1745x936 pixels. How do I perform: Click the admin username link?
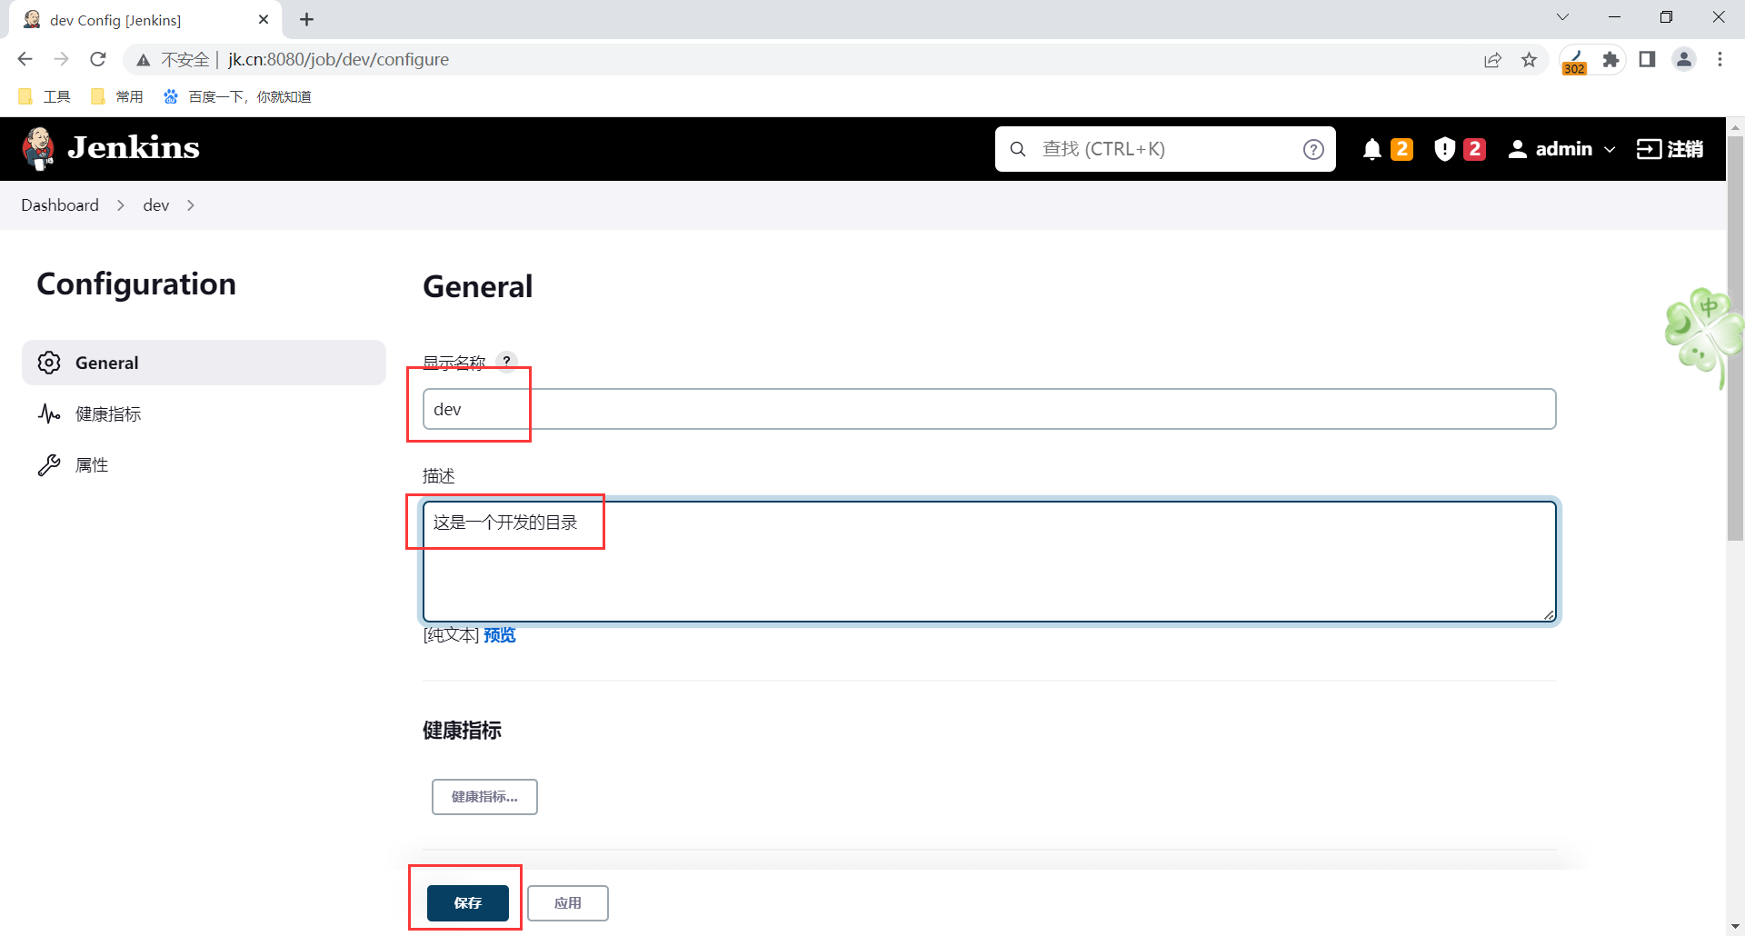point(1563,149)
